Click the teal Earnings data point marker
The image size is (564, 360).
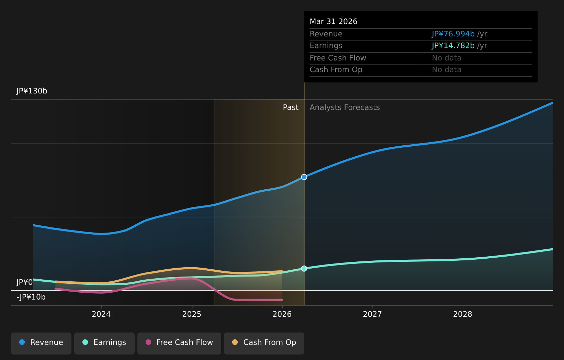(x=304, y=268)
